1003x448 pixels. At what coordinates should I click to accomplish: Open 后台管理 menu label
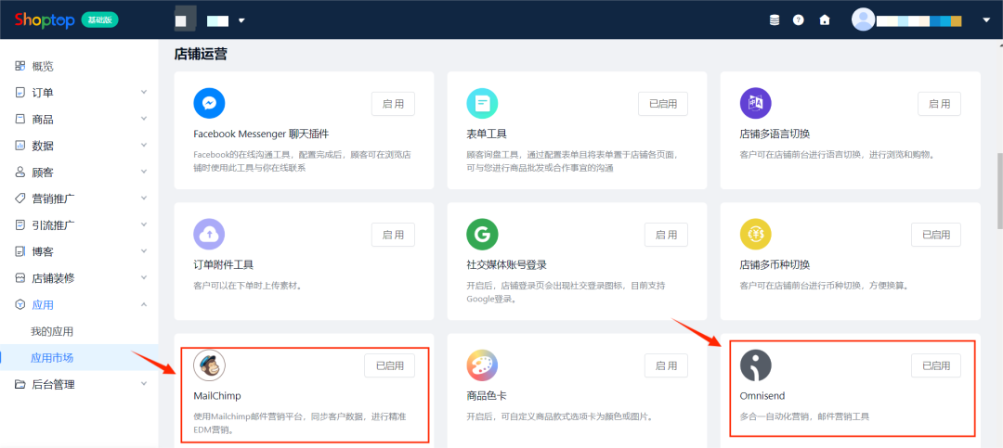point(53,384)
